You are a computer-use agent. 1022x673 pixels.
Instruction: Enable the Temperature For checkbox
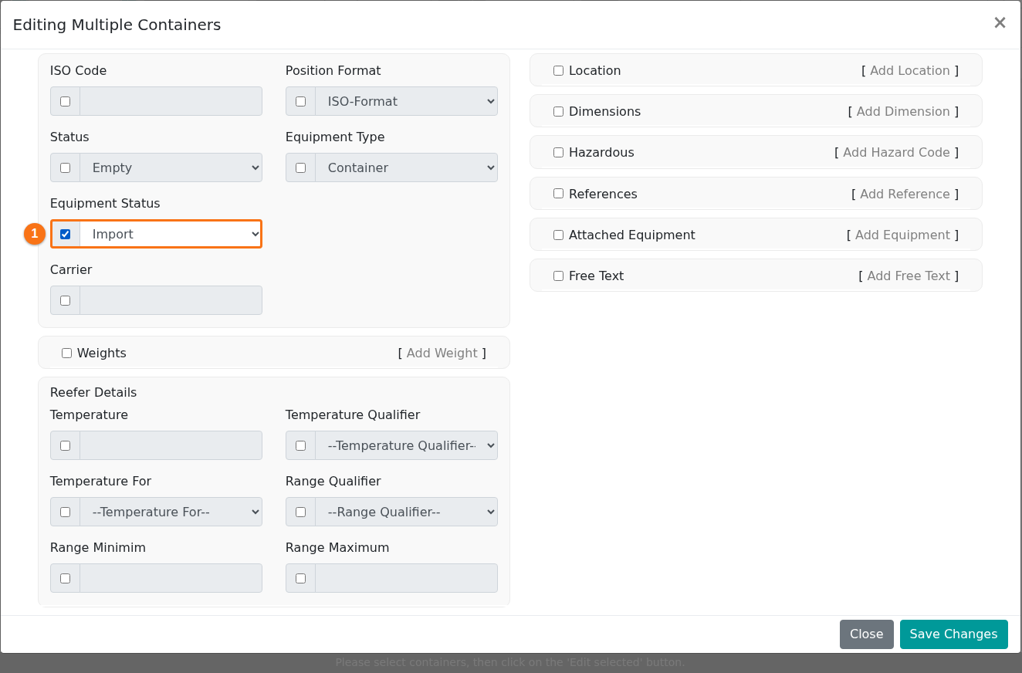coord(65,512)
